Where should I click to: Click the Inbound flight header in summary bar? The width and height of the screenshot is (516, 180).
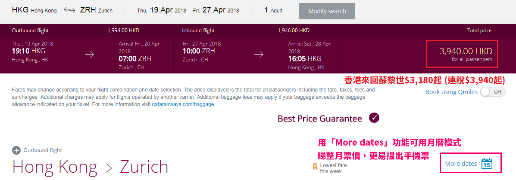198,31
